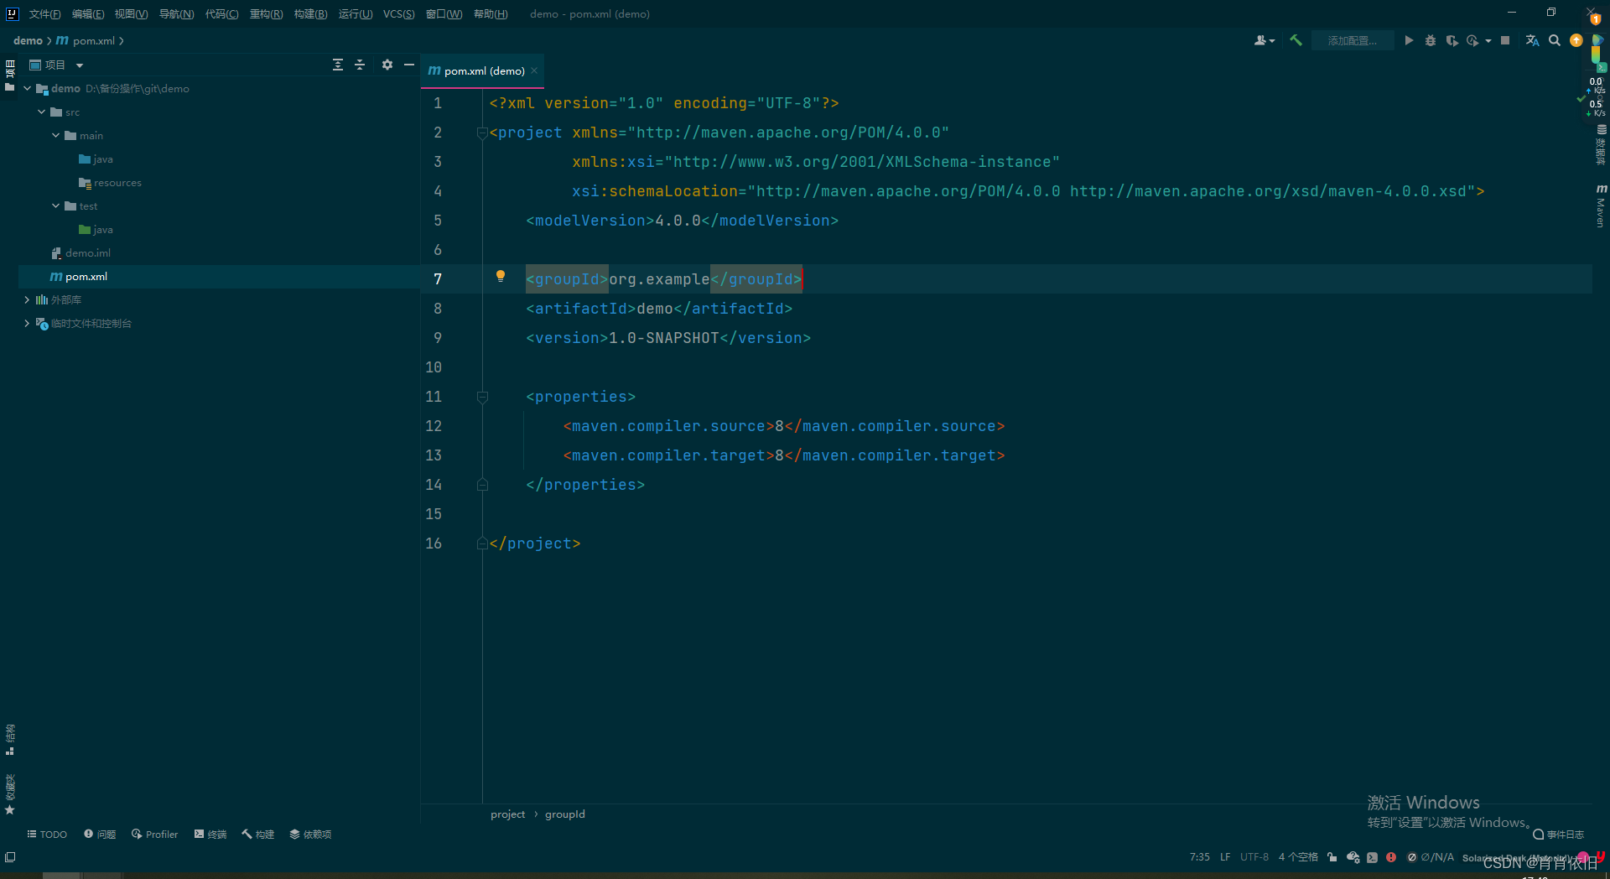
Task: Open the 终端 terminal tool window
Action: pos(210,834)
